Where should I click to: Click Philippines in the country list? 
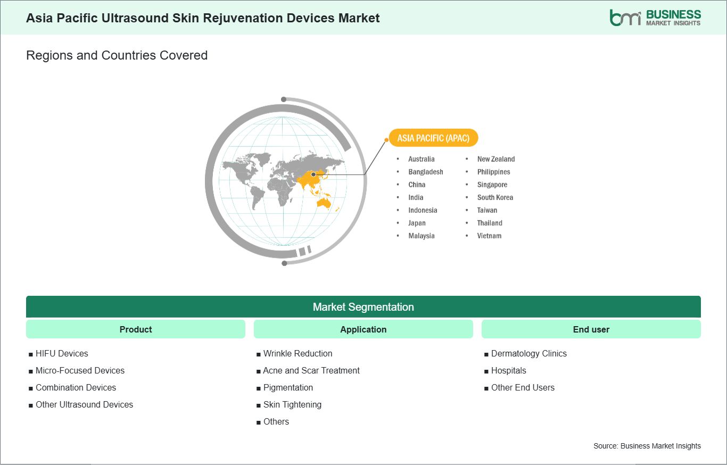point(493,172)
